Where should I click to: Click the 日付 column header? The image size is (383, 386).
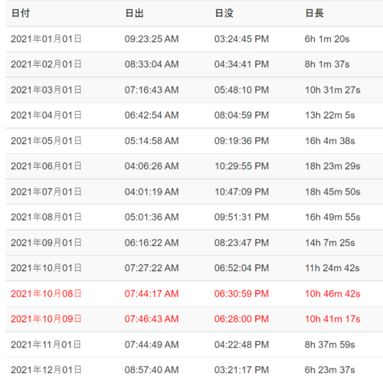tap(21, 13)
